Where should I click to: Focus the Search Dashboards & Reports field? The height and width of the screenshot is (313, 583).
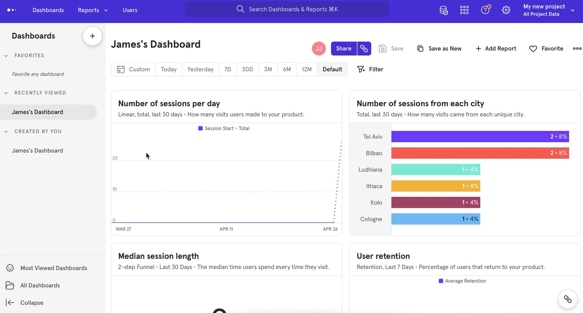click(x=287, y=9)
